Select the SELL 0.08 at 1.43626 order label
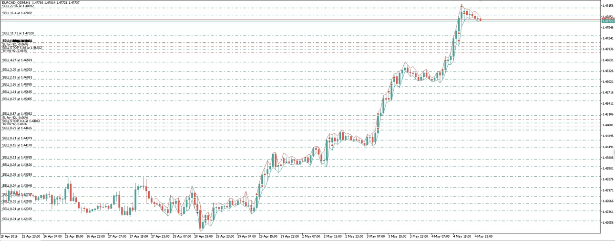The image size is (615, 241). [17, 165]
